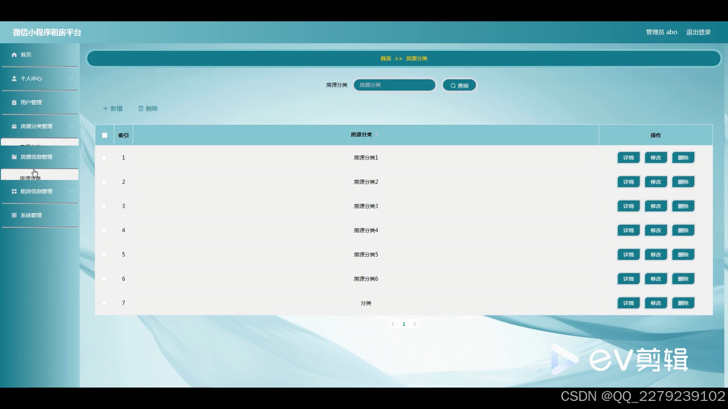
Task: Click the 查询 search button
Action: (x=459, y=85)
